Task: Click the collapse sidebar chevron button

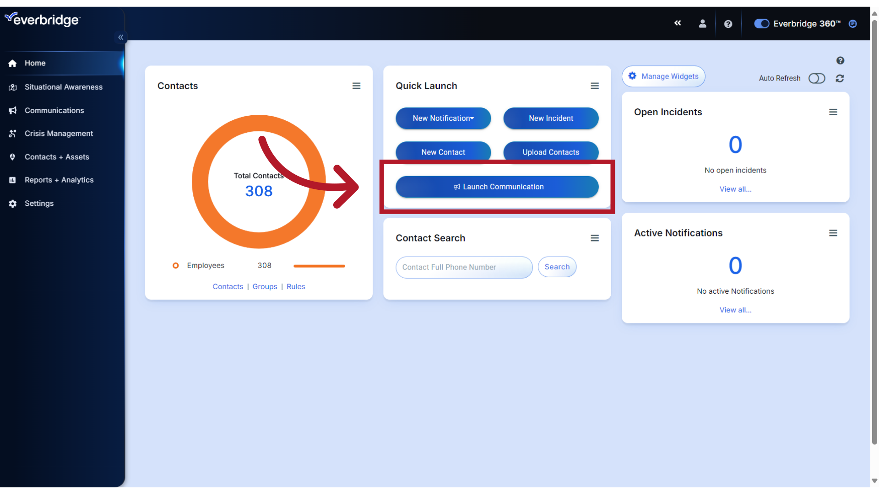Action: coord(120,38)
